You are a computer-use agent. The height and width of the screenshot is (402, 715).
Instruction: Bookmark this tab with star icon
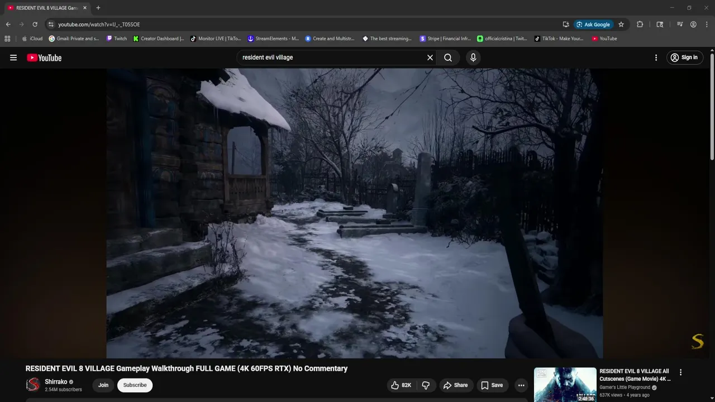[x=621, y=25]
